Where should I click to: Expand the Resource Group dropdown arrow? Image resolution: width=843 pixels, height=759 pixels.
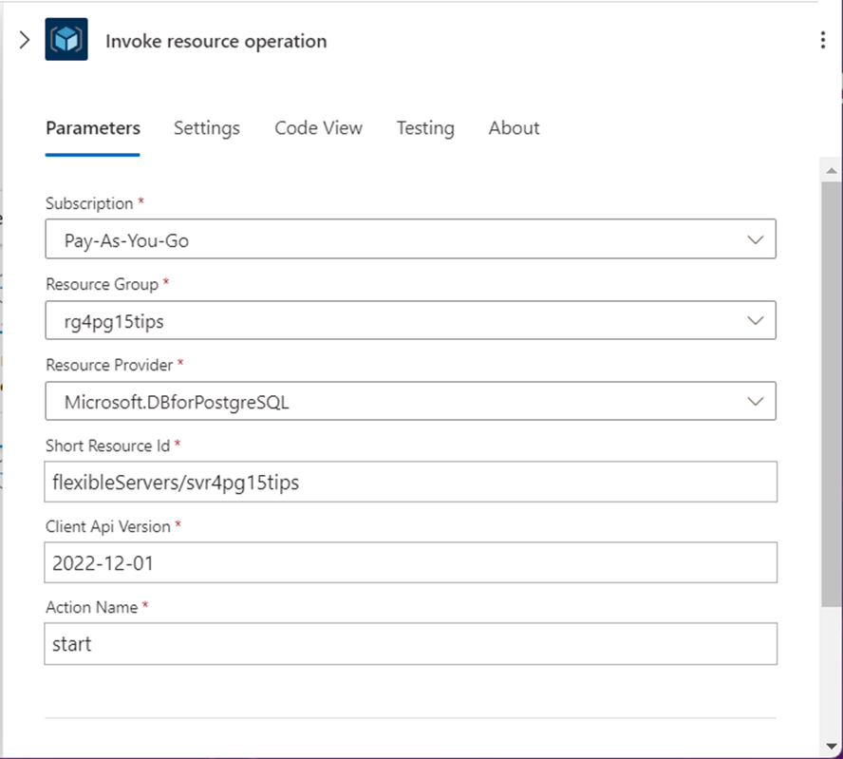click(x=756, y=321)
